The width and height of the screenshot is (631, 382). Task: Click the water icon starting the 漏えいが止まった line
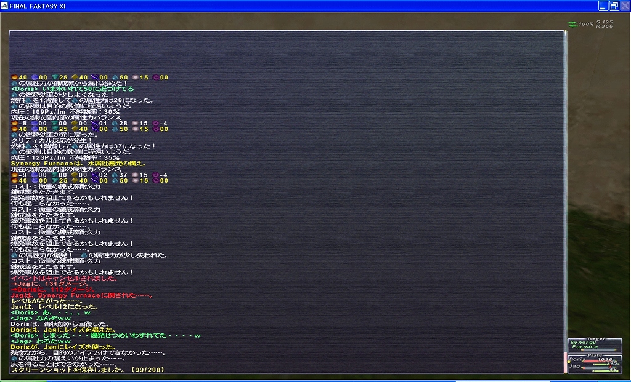[x=14, y=358]
